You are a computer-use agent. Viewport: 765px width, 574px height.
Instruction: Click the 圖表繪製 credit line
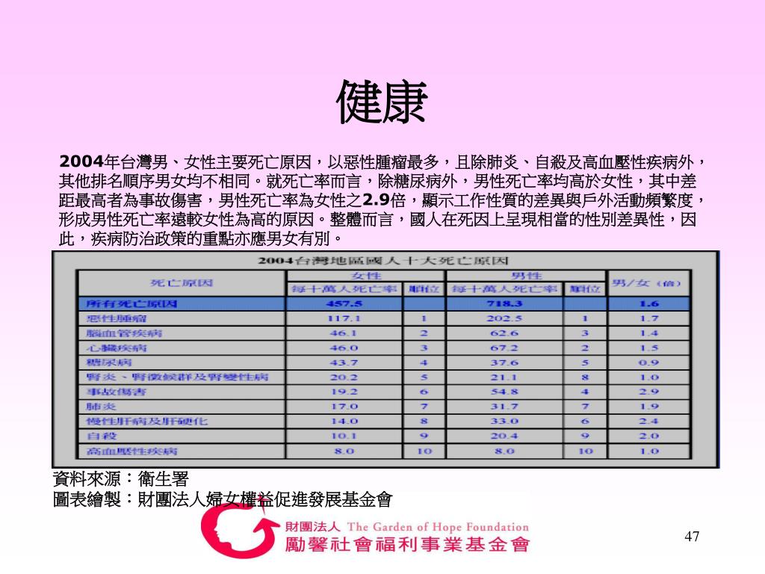223,499
